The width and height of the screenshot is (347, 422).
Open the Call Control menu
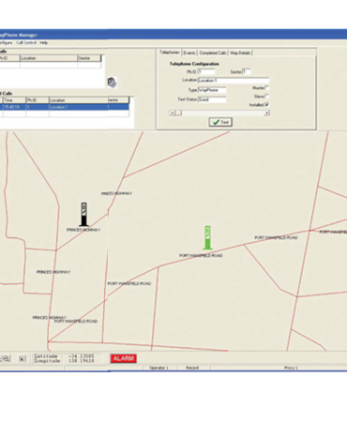(x=26, y=42)
